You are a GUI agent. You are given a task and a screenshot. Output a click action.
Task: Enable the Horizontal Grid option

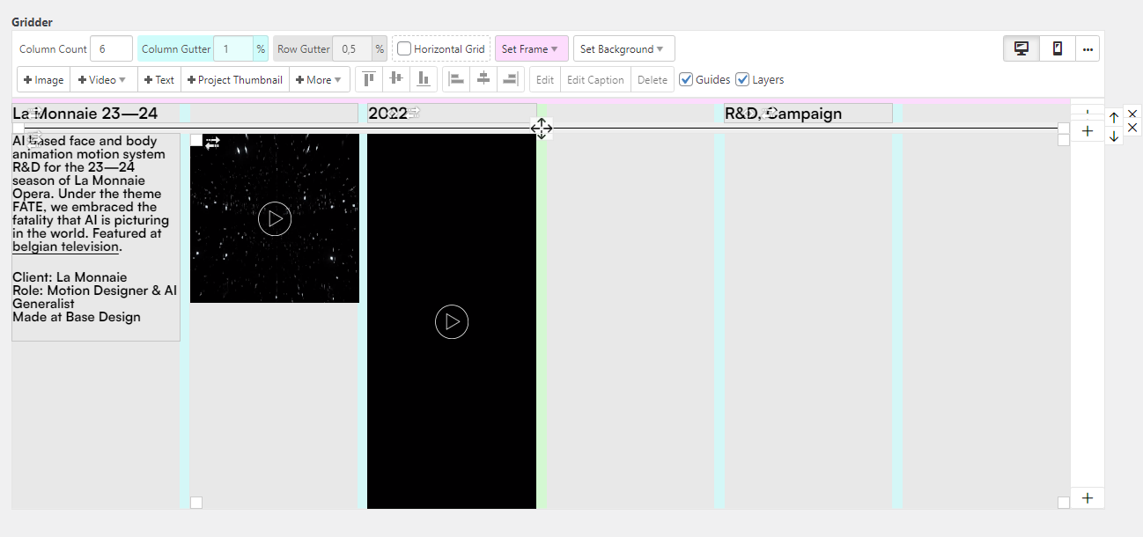[x=404, y=48]
